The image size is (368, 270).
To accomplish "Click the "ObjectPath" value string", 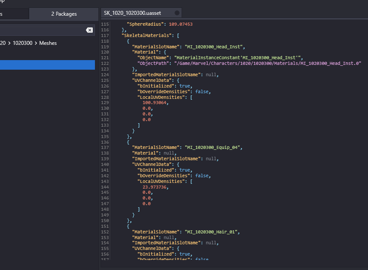I will (267, 64).
